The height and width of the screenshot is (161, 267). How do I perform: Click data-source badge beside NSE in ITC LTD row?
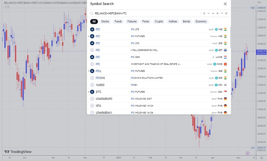[x=216, y=29]
